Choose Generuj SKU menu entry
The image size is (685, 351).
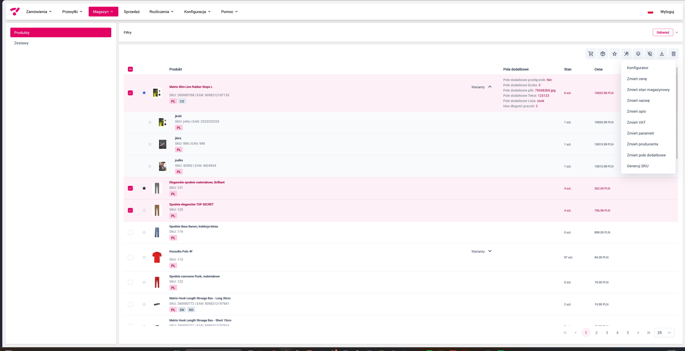pyautogui.click(x=638, y=166)
